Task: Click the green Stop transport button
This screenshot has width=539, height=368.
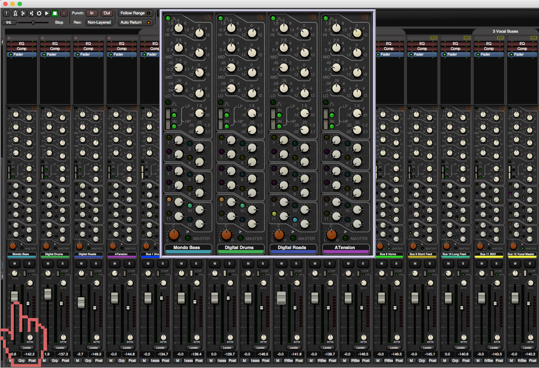Action: coord(55,13)
